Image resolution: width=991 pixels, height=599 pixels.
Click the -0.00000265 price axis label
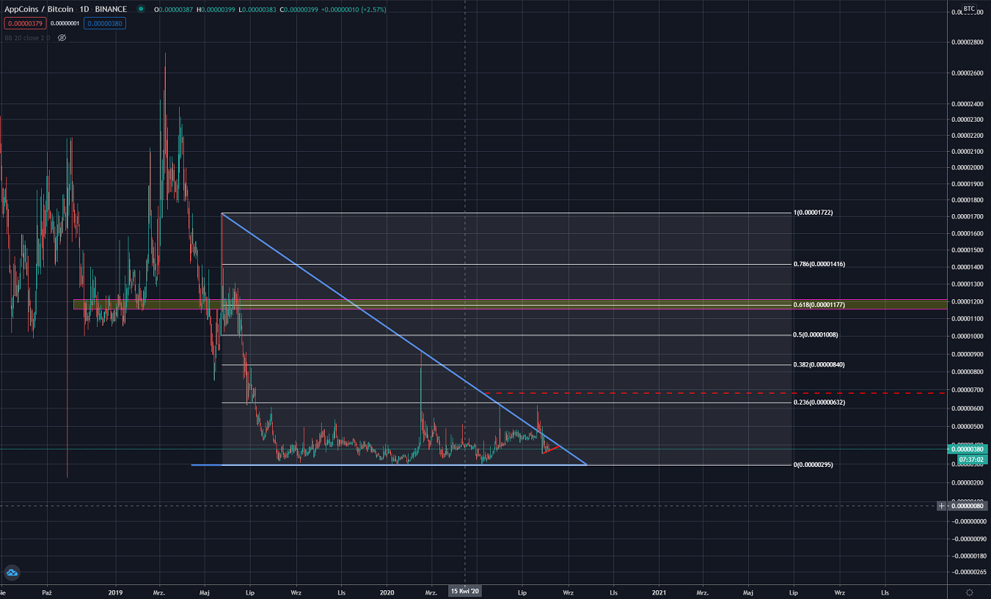click(x=968, y=572)
